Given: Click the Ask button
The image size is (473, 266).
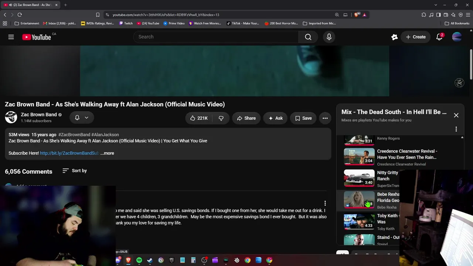Looking at the screenshot, I should click(x=276, y=118).
